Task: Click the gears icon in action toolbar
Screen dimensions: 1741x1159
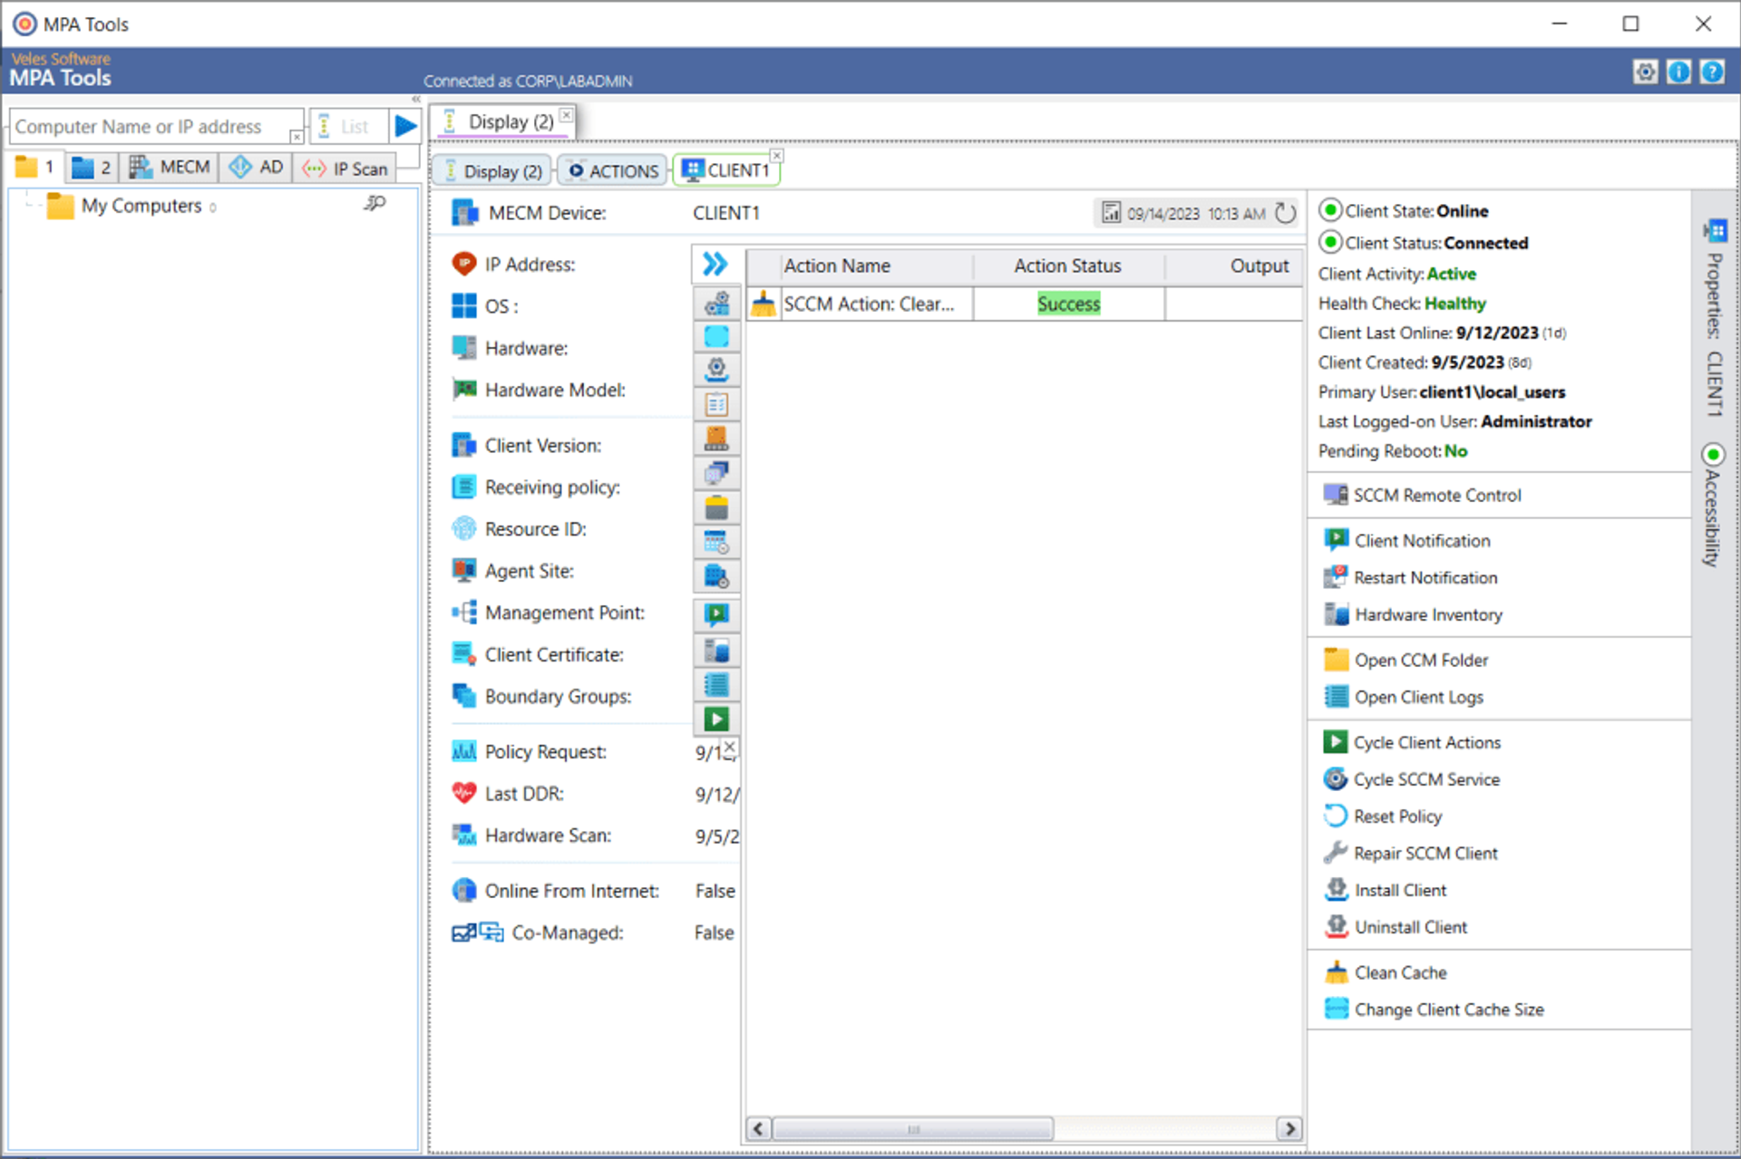Action: tap(716, 303)
